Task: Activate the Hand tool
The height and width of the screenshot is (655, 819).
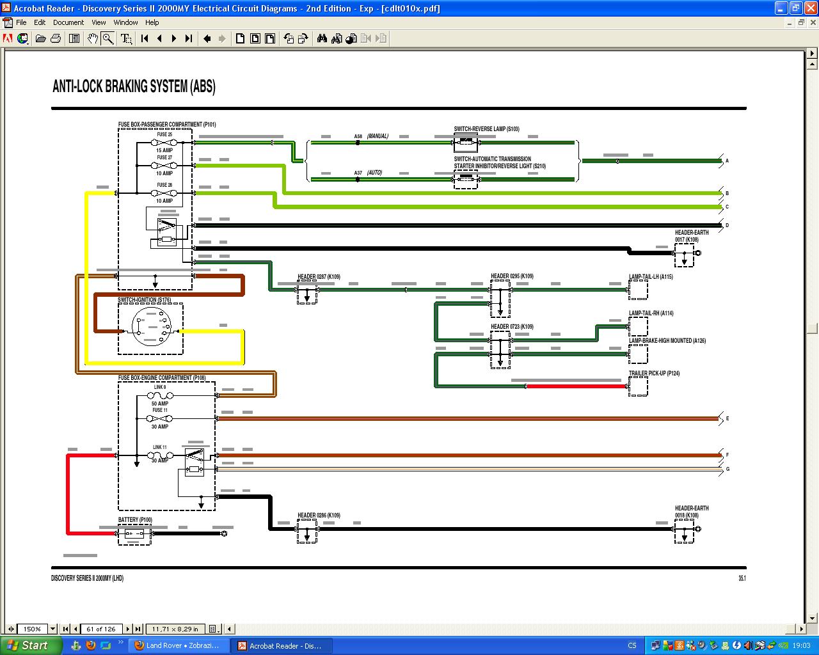Action: tap(93, 38)
